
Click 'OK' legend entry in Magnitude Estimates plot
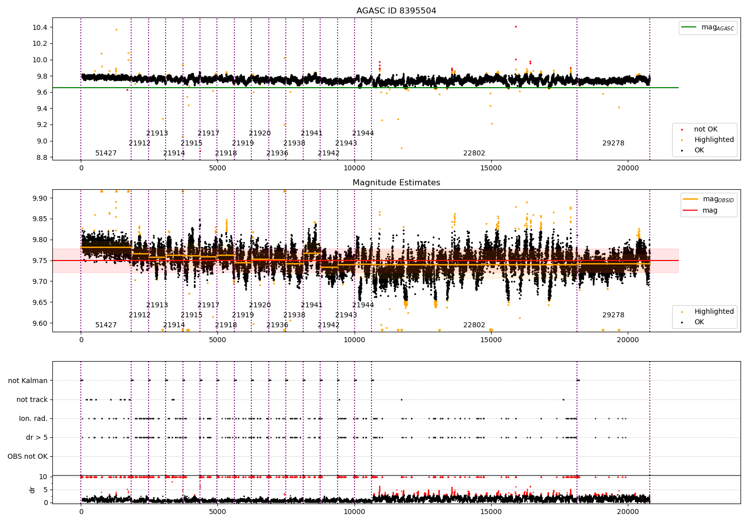[x=693, y=322]
